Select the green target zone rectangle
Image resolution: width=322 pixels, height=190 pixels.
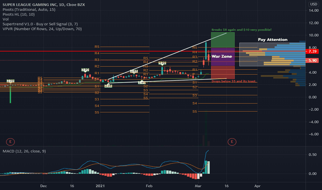coord(223,40)
